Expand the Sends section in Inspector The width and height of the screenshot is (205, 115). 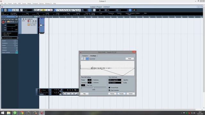pyautogui.click(x=10, y=45)
